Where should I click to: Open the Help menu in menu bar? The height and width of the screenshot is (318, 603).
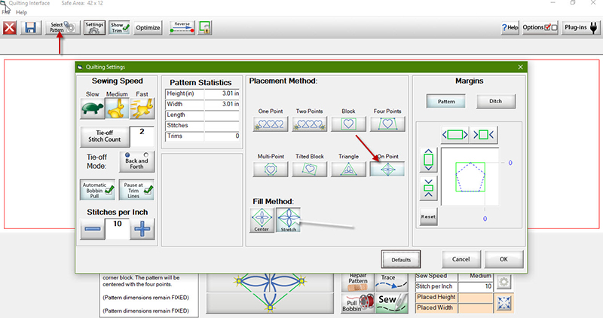pos(22,12)
